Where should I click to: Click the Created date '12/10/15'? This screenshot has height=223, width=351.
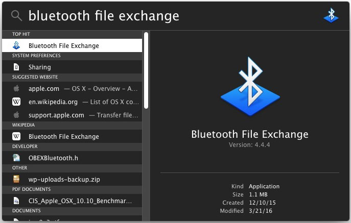click(262, 203)
